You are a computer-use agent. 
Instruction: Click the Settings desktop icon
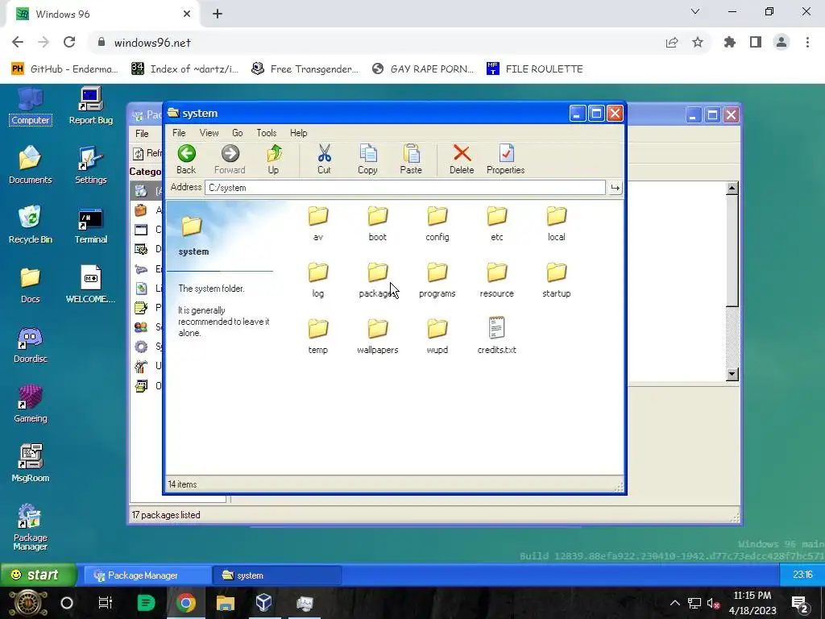pyautogui.click(x=91, y=165)
